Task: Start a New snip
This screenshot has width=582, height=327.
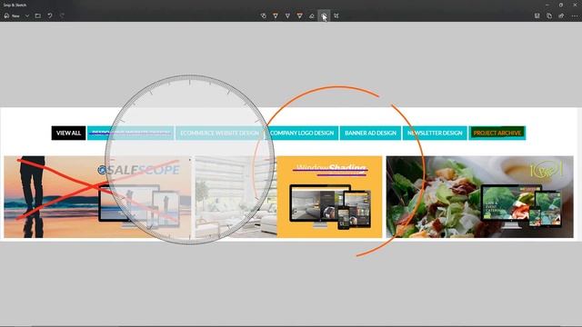Action: (12, 16)
